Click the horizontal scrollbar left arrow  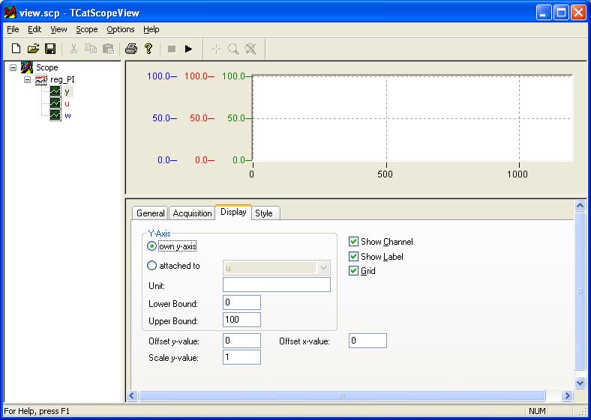click(132, 395)
